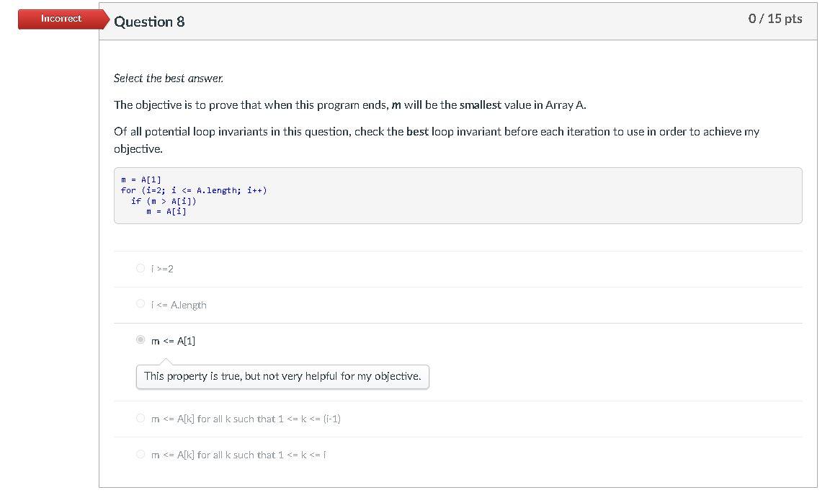Screen dimensions: 830x503
Task: Click the currently selected answer's radio indicator
Action: pyautogui.click(x=141, y=339)
